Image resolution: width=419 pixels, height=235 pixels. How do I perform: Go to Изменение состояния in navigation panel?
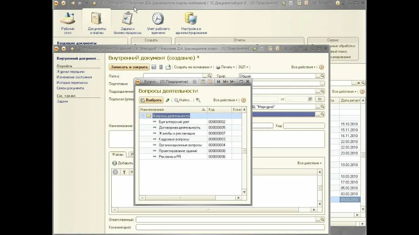pyautogui.click(x=74, y=77)
